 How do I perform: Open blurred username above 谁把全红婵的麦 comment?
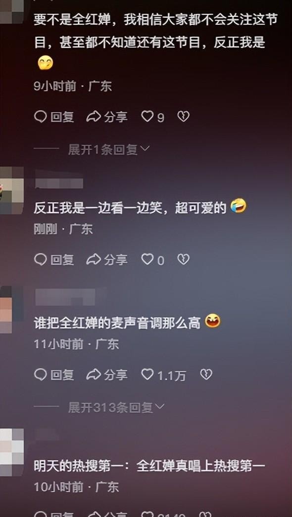[65, 297]
